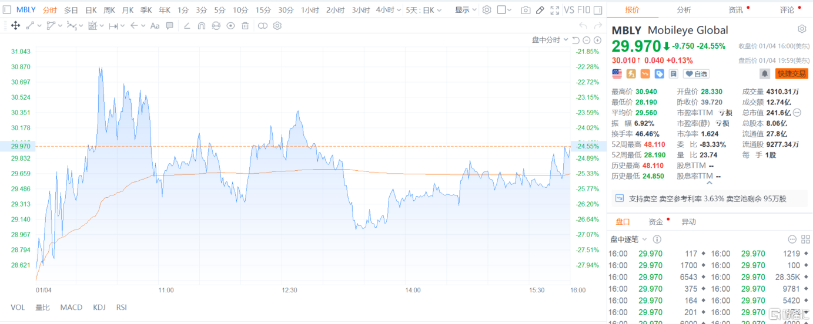Set price alert with bell icon
The height and width of the screenshot is (324, 813).
(765, 73)
